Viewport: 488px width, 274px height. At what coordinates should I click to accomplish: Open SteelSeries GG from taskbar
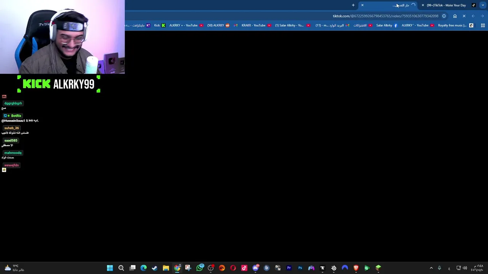coord(334,268)
